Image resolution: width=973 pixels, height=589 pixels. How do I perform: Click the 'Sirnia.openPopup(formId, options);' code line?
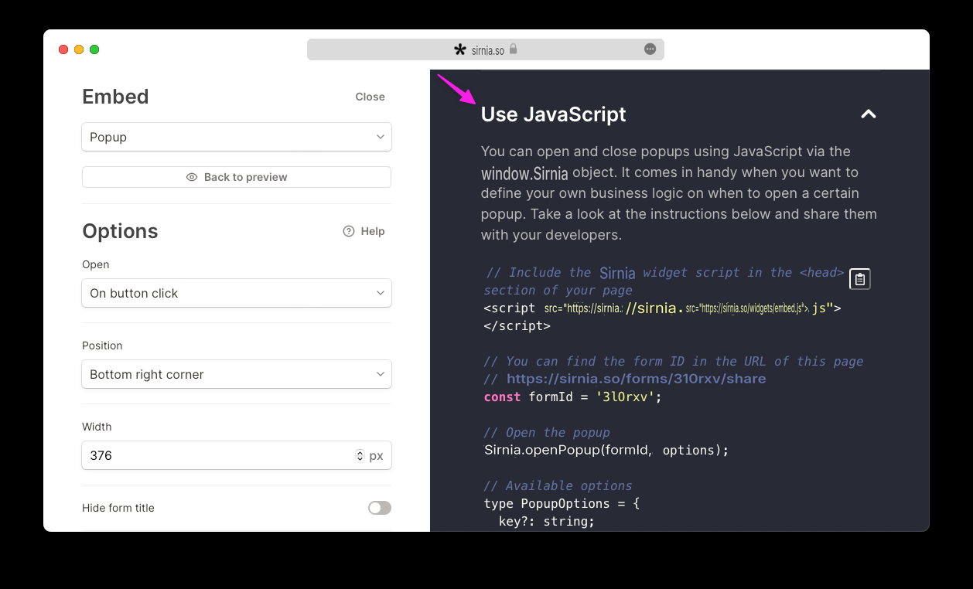coord(606,450)
